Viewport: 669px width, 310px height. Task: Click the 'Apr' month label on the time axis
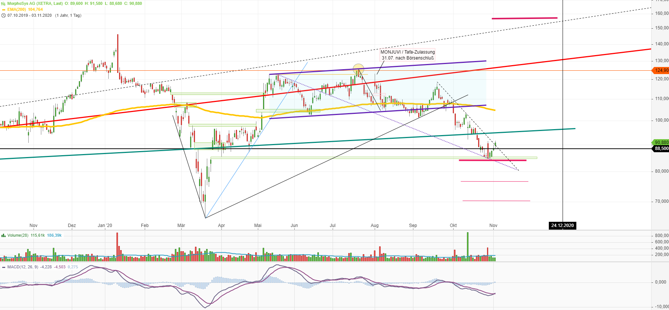(x=221, y=226)
